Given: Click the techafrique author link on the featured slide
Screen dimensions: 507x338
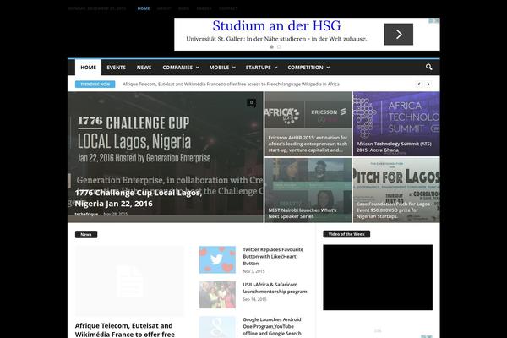Looking at the screenshot, I should click(86, 214).
